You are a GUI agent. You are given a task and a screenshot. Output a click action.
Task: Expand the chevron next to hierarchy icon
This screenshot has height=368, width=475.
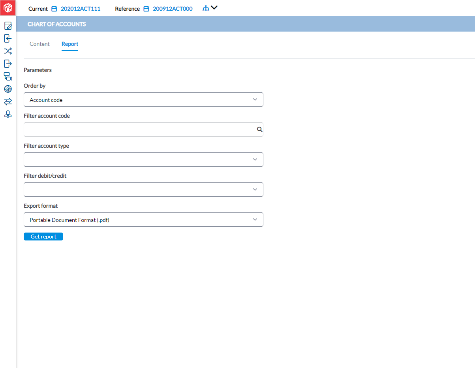pyautogui.click(x=214, y=8)
